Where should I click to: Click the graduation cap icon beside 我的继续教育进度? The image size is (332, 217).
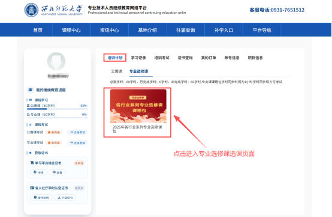31,90
